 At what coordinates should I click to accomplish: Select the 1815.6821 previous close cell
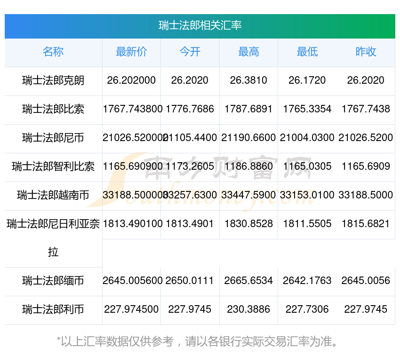[366, 224]
